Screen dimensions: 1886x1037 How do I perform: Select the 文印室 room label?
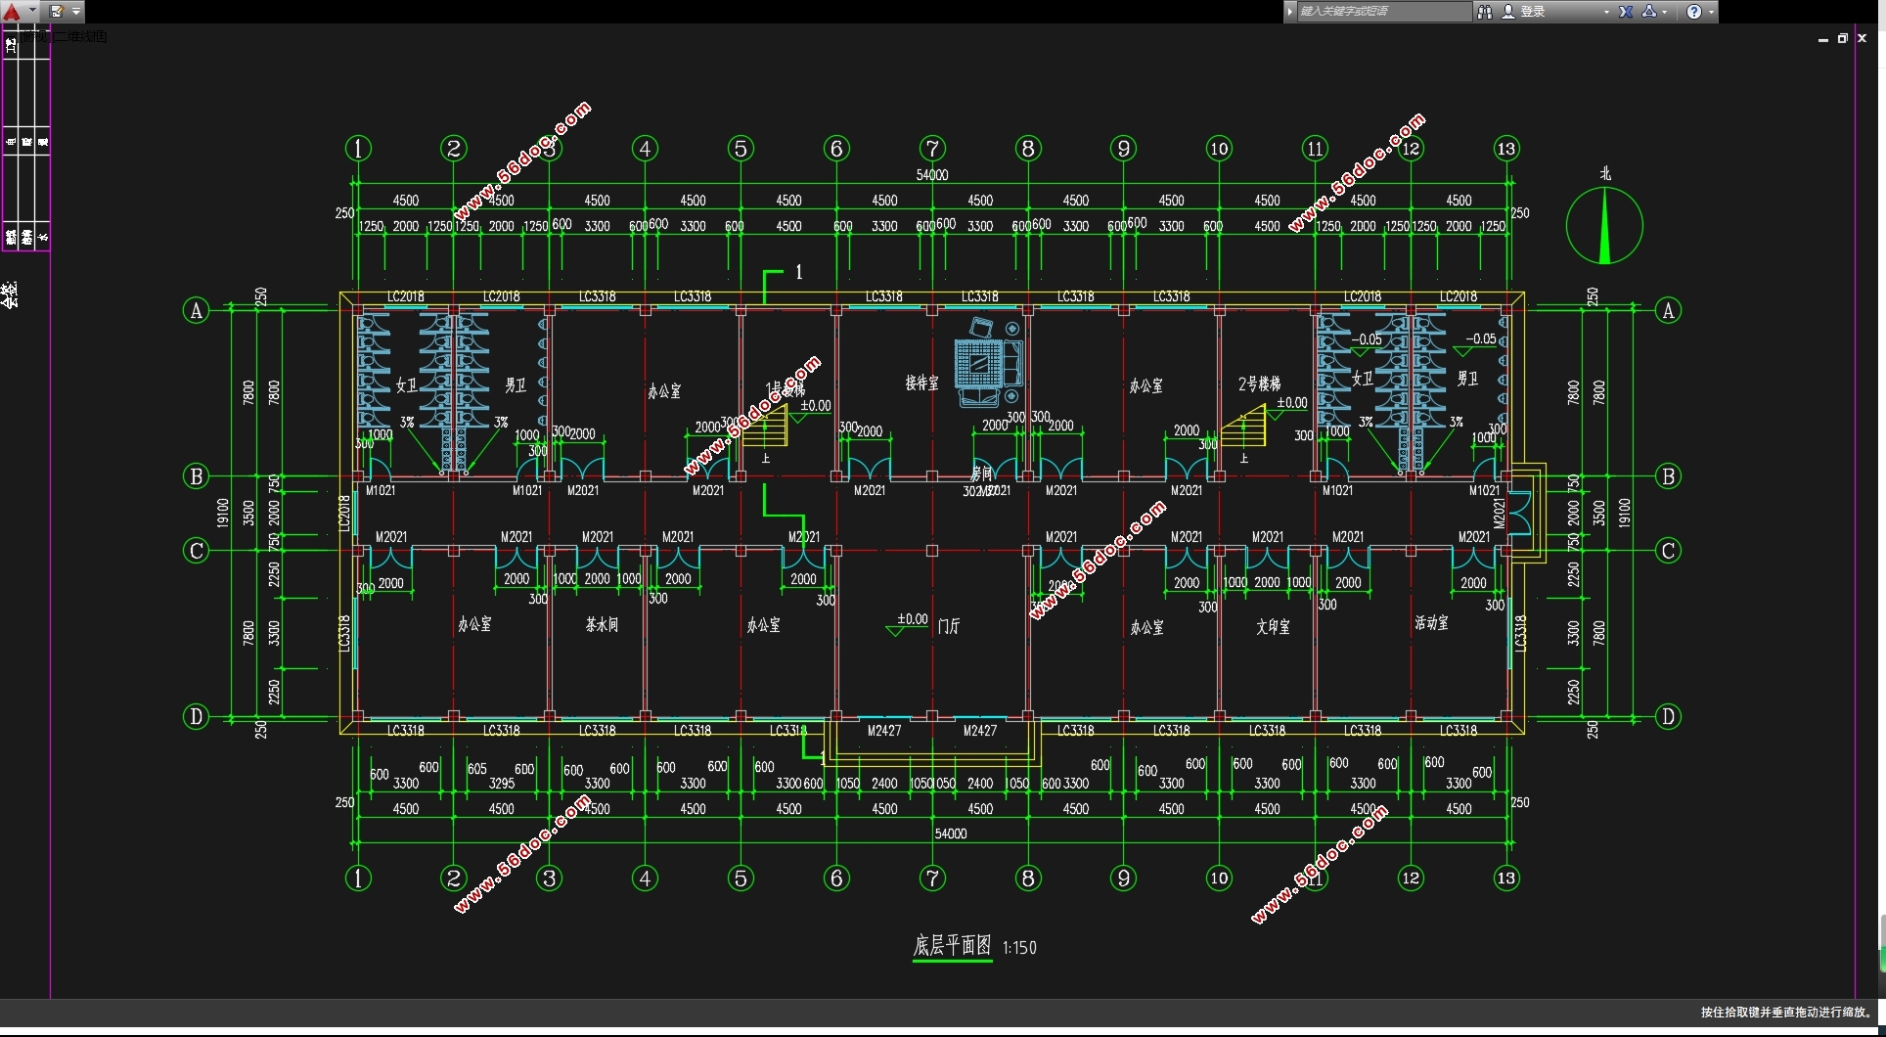point(1273,626)
